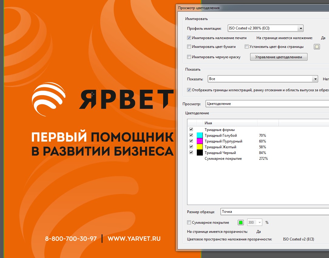Viewport: 329px width, 258px height.
Task: Click the 60% value for Пурпурный
Action: coord(263,141)
